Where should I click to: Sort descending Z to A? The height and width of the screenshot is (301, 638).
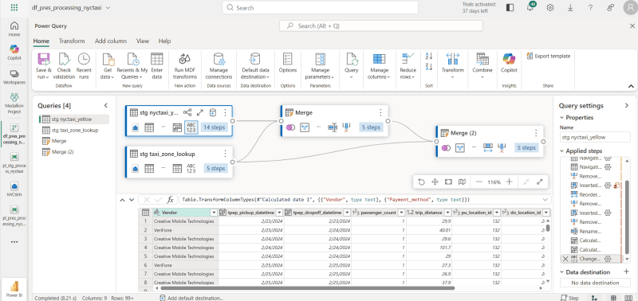[x=429, y=67]
